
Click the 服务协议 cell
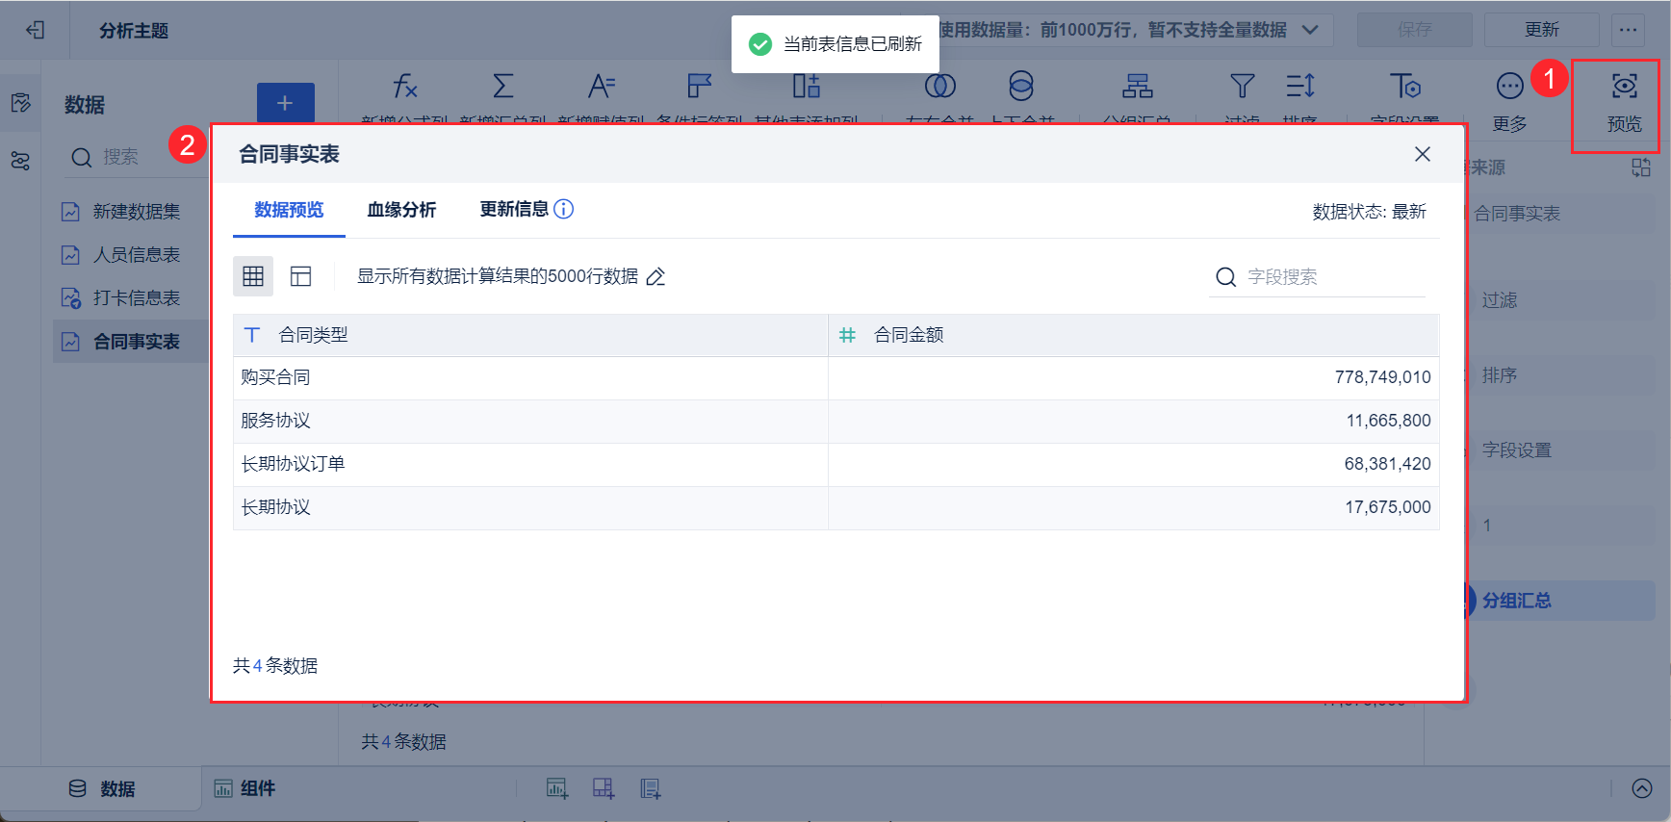pos(530,421)
